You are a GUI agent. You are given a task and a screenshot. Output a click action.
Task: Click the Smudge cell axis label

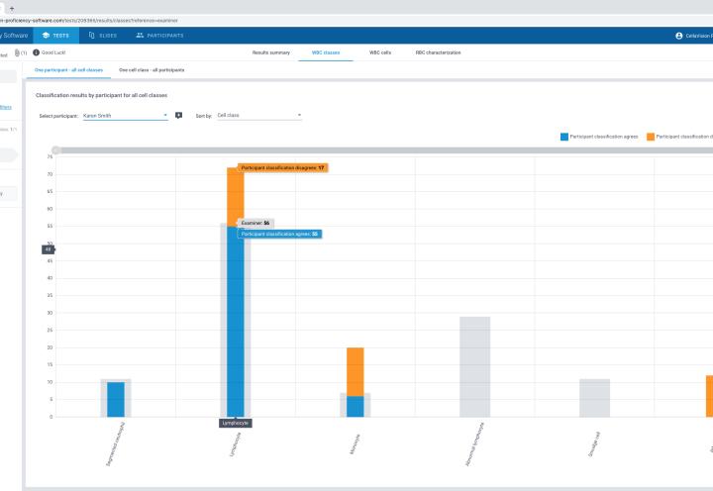(x=594, y=444)
